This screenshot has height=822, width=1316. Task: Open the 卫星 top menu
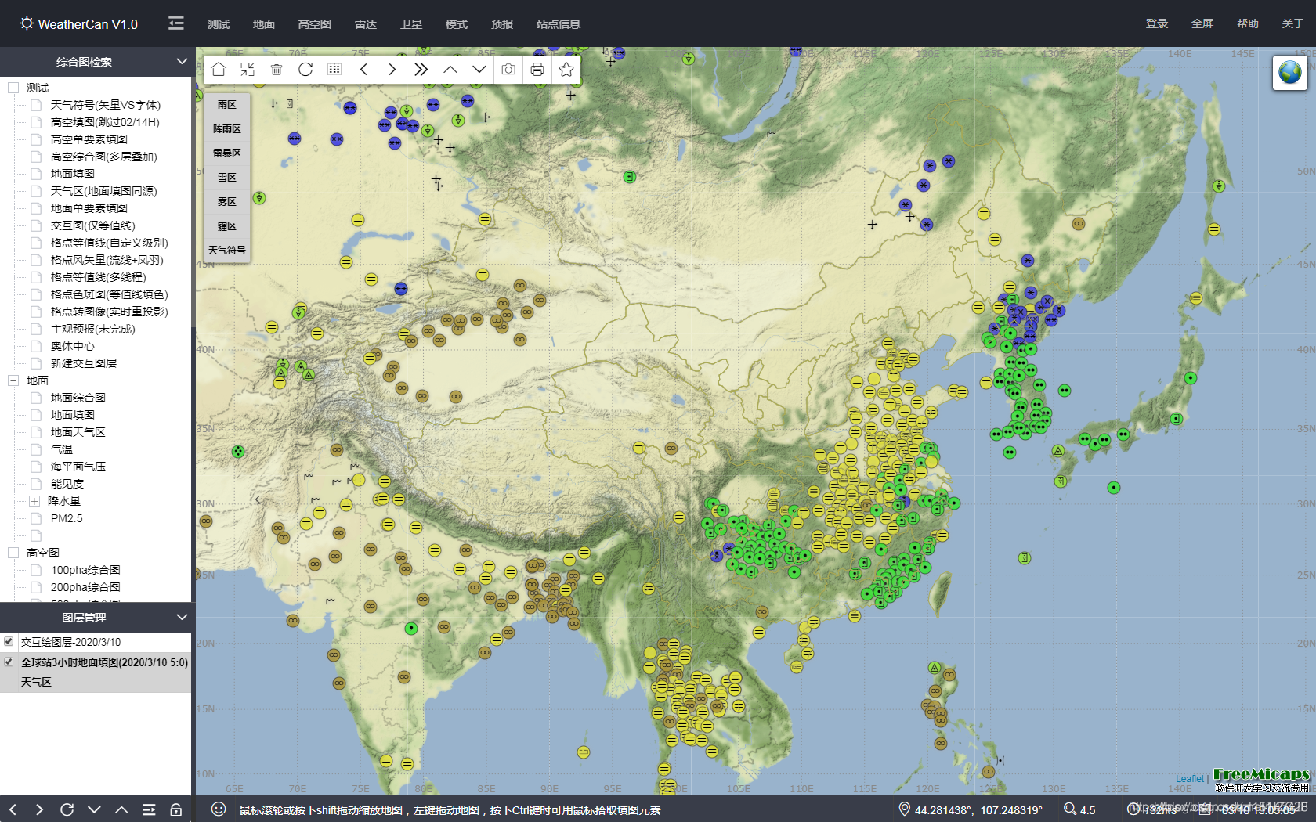(411, 24)
